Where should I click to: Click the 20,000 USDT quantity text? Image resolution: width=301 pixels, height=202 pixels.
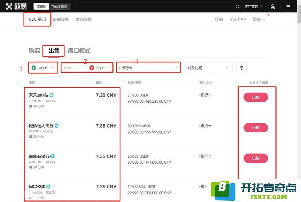[x=138, y=156]
